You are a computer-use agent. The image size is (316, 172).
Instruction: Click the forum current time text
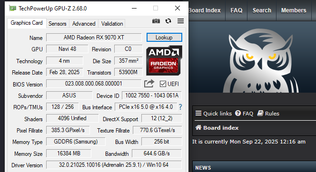[x=249, y=142]
